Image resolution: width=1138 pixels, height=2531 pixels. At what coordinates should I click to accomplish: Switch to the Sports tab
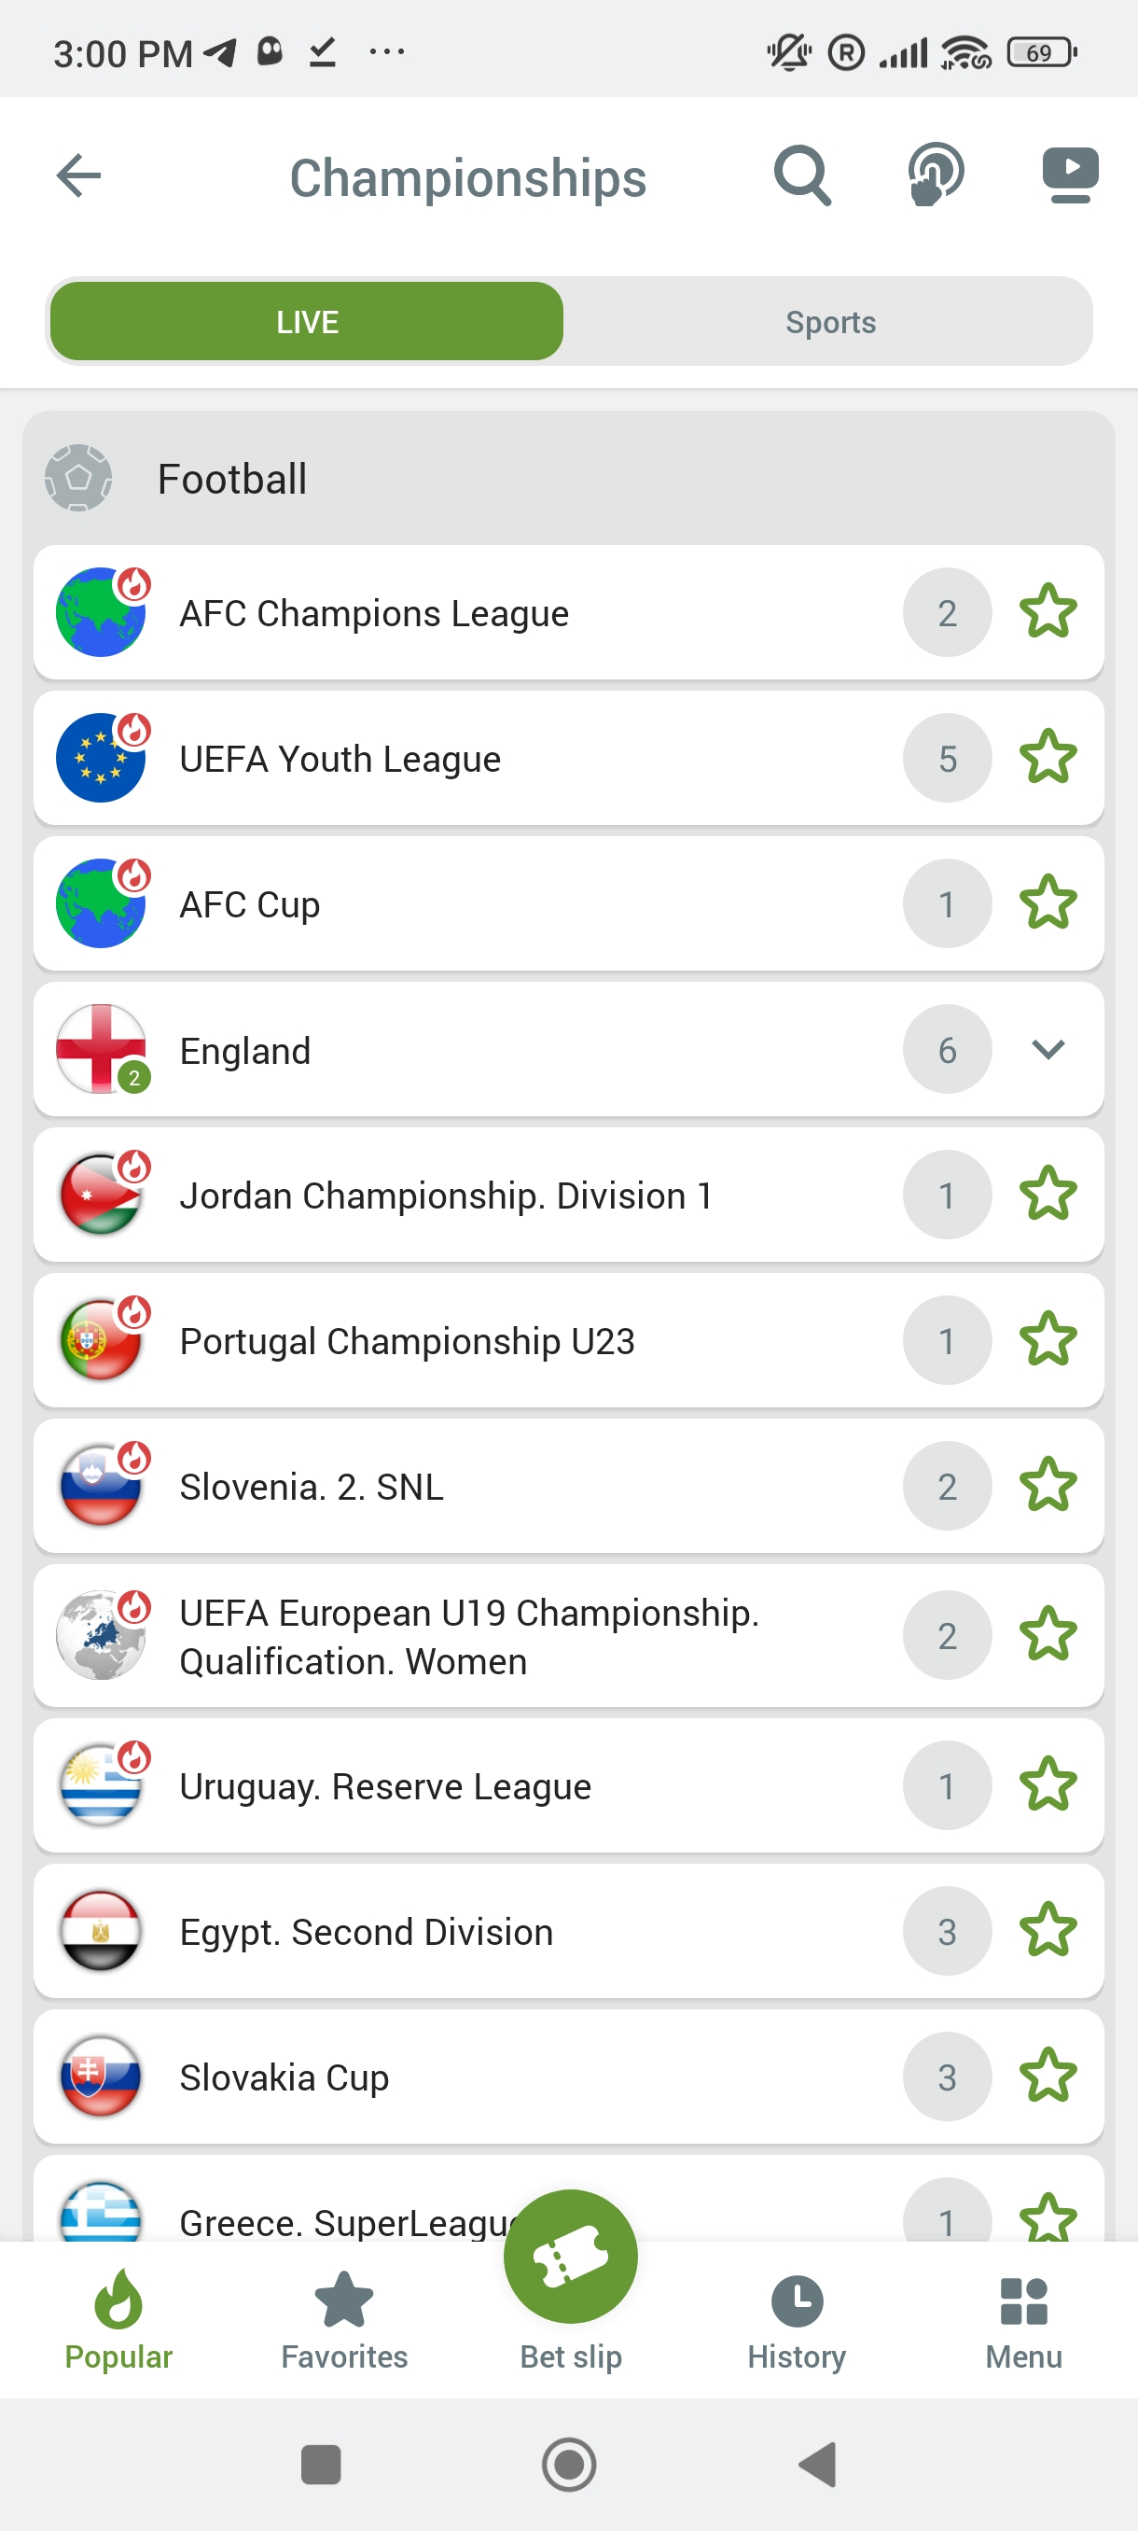tap(829, 322)
